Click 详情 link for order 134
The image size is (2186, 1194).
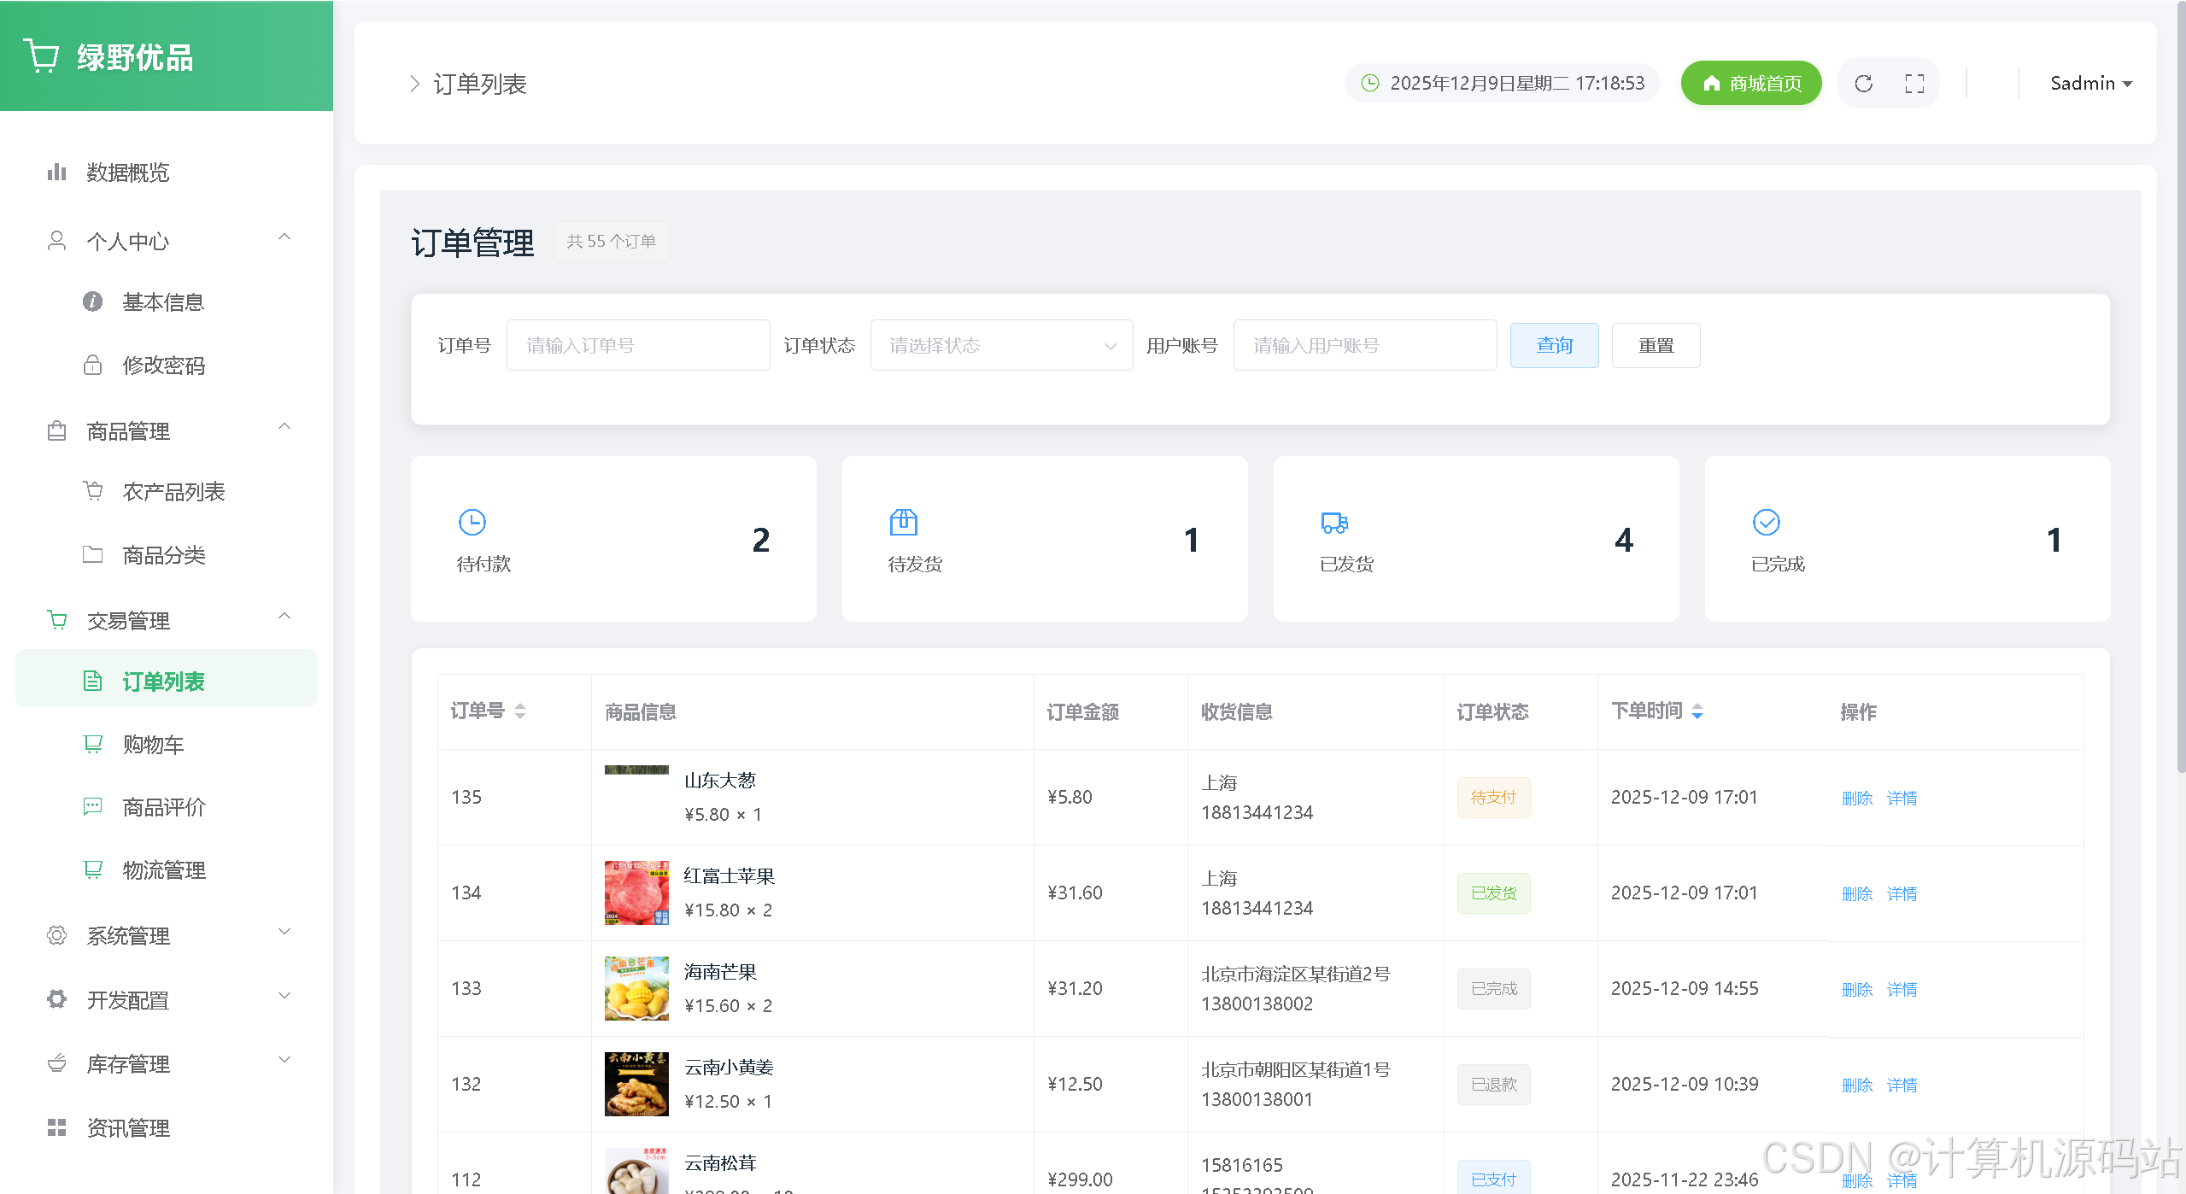point(1902,893)
